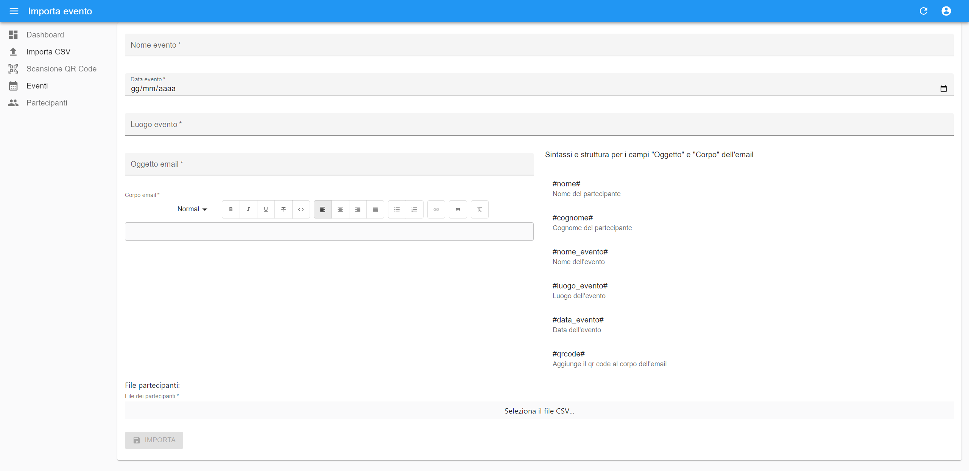The width and height of the screenshot is (969, 471).
Task: Click the #data_evento# placeholder text
Action: [x=578, y=320]
